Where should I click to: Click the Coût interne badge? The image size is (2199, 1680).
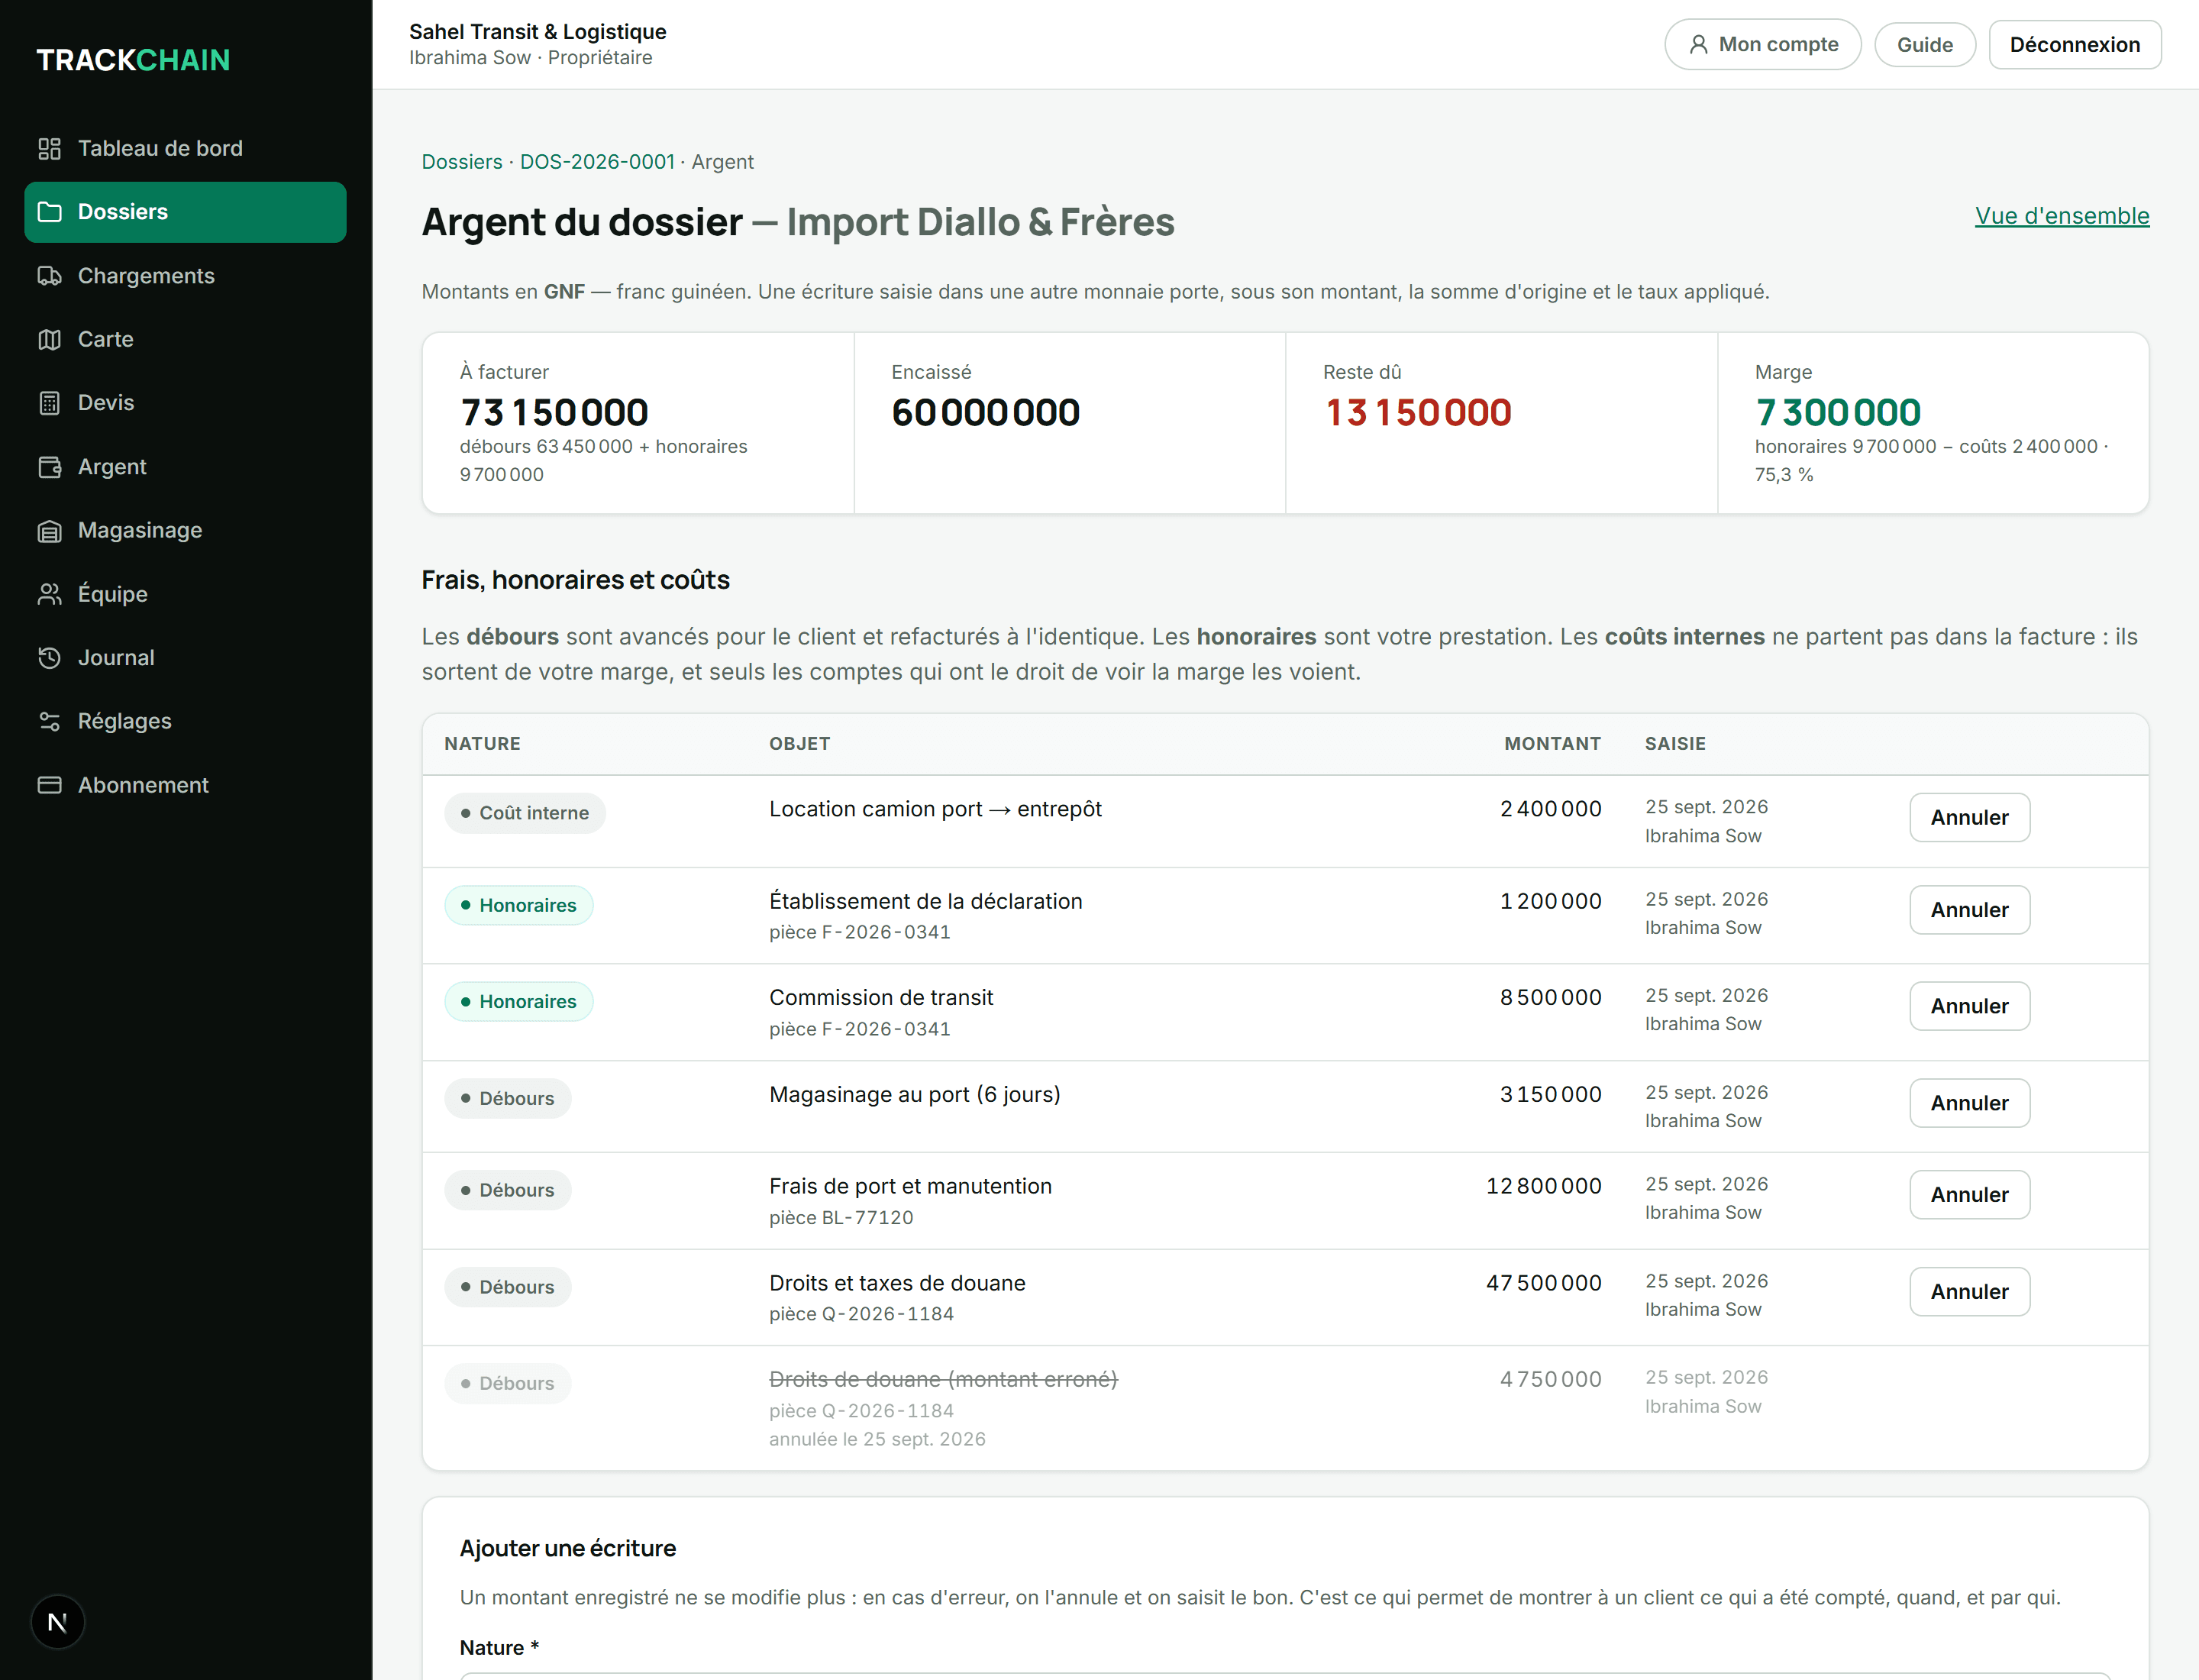[x=525, y=813]
